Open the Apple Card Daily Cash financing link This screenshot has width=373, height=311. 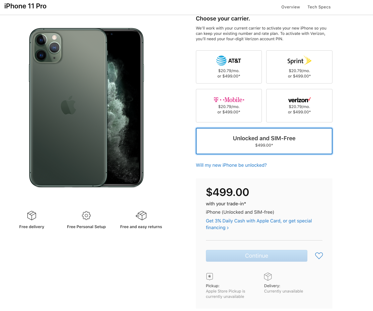pos(258,221)
